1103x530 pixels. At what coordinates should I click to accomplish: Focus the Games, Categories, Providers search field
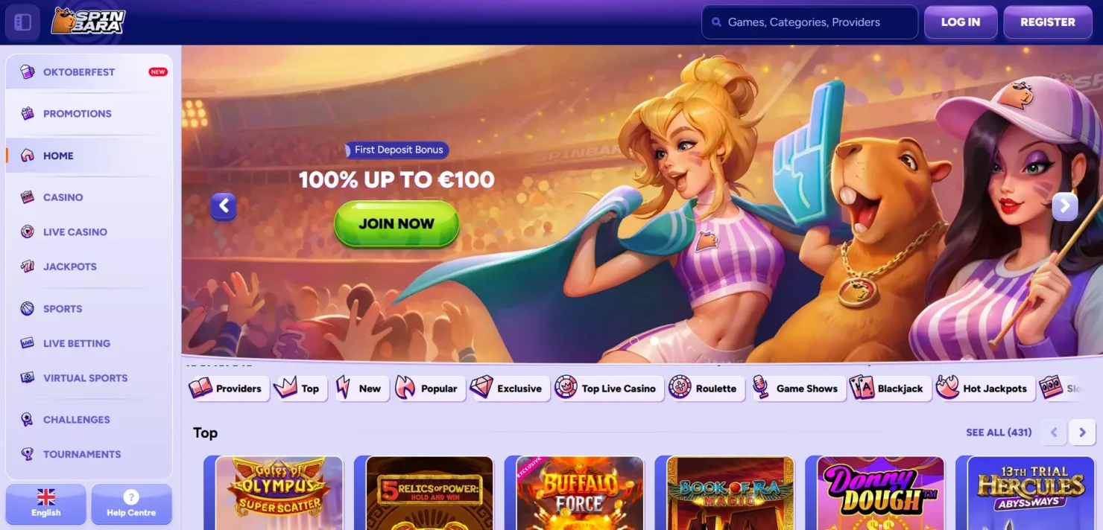(x=810, y=22)
